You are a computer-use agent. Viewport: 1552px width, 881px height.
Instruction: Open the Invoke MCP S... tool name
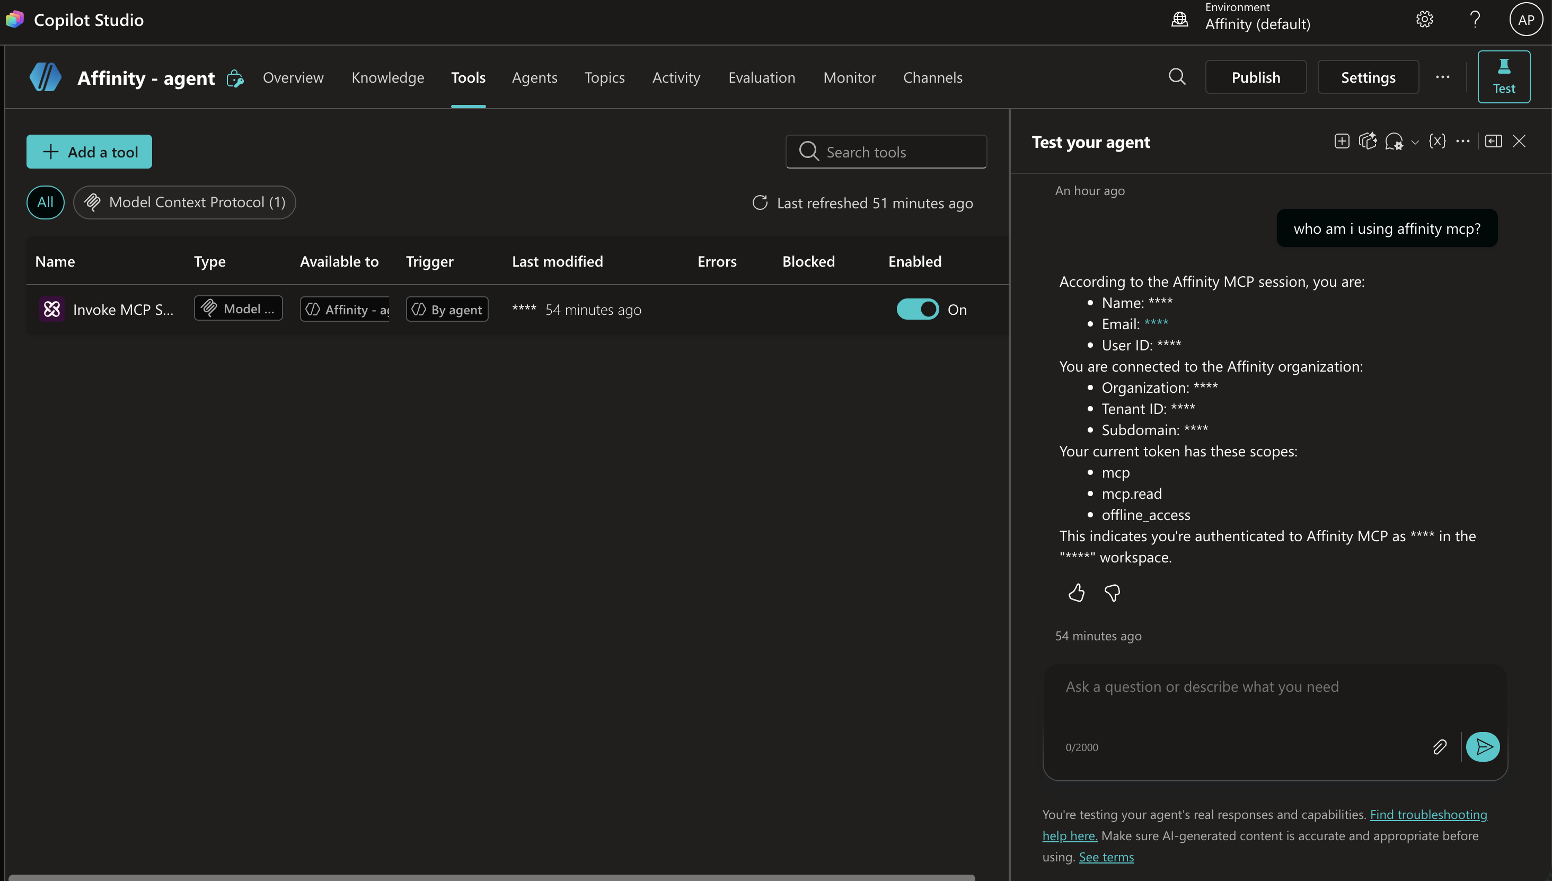[x=124, y=309]
